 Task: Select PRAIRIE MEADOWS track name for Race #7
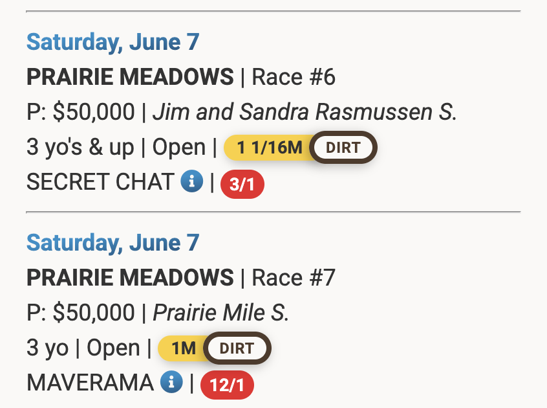coord(130,278)
